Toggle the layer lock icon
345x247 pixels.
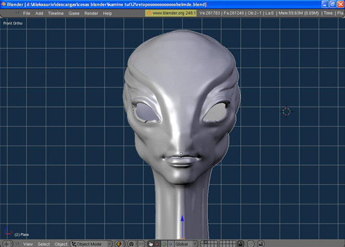coord(241,244)
